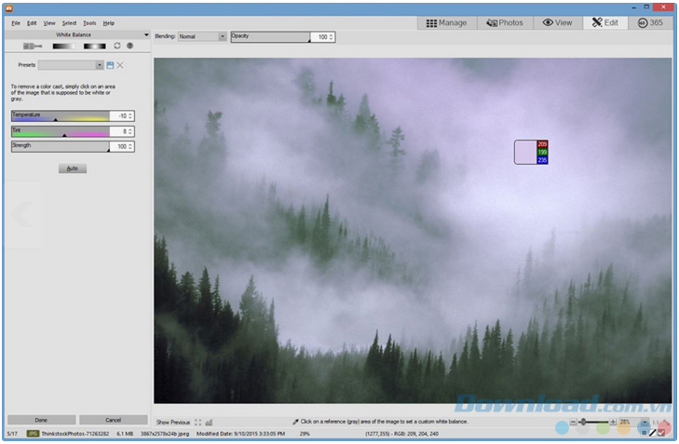Expand the White Balance tool selector arrow
679x444 pixels.
tap(146, 34)
